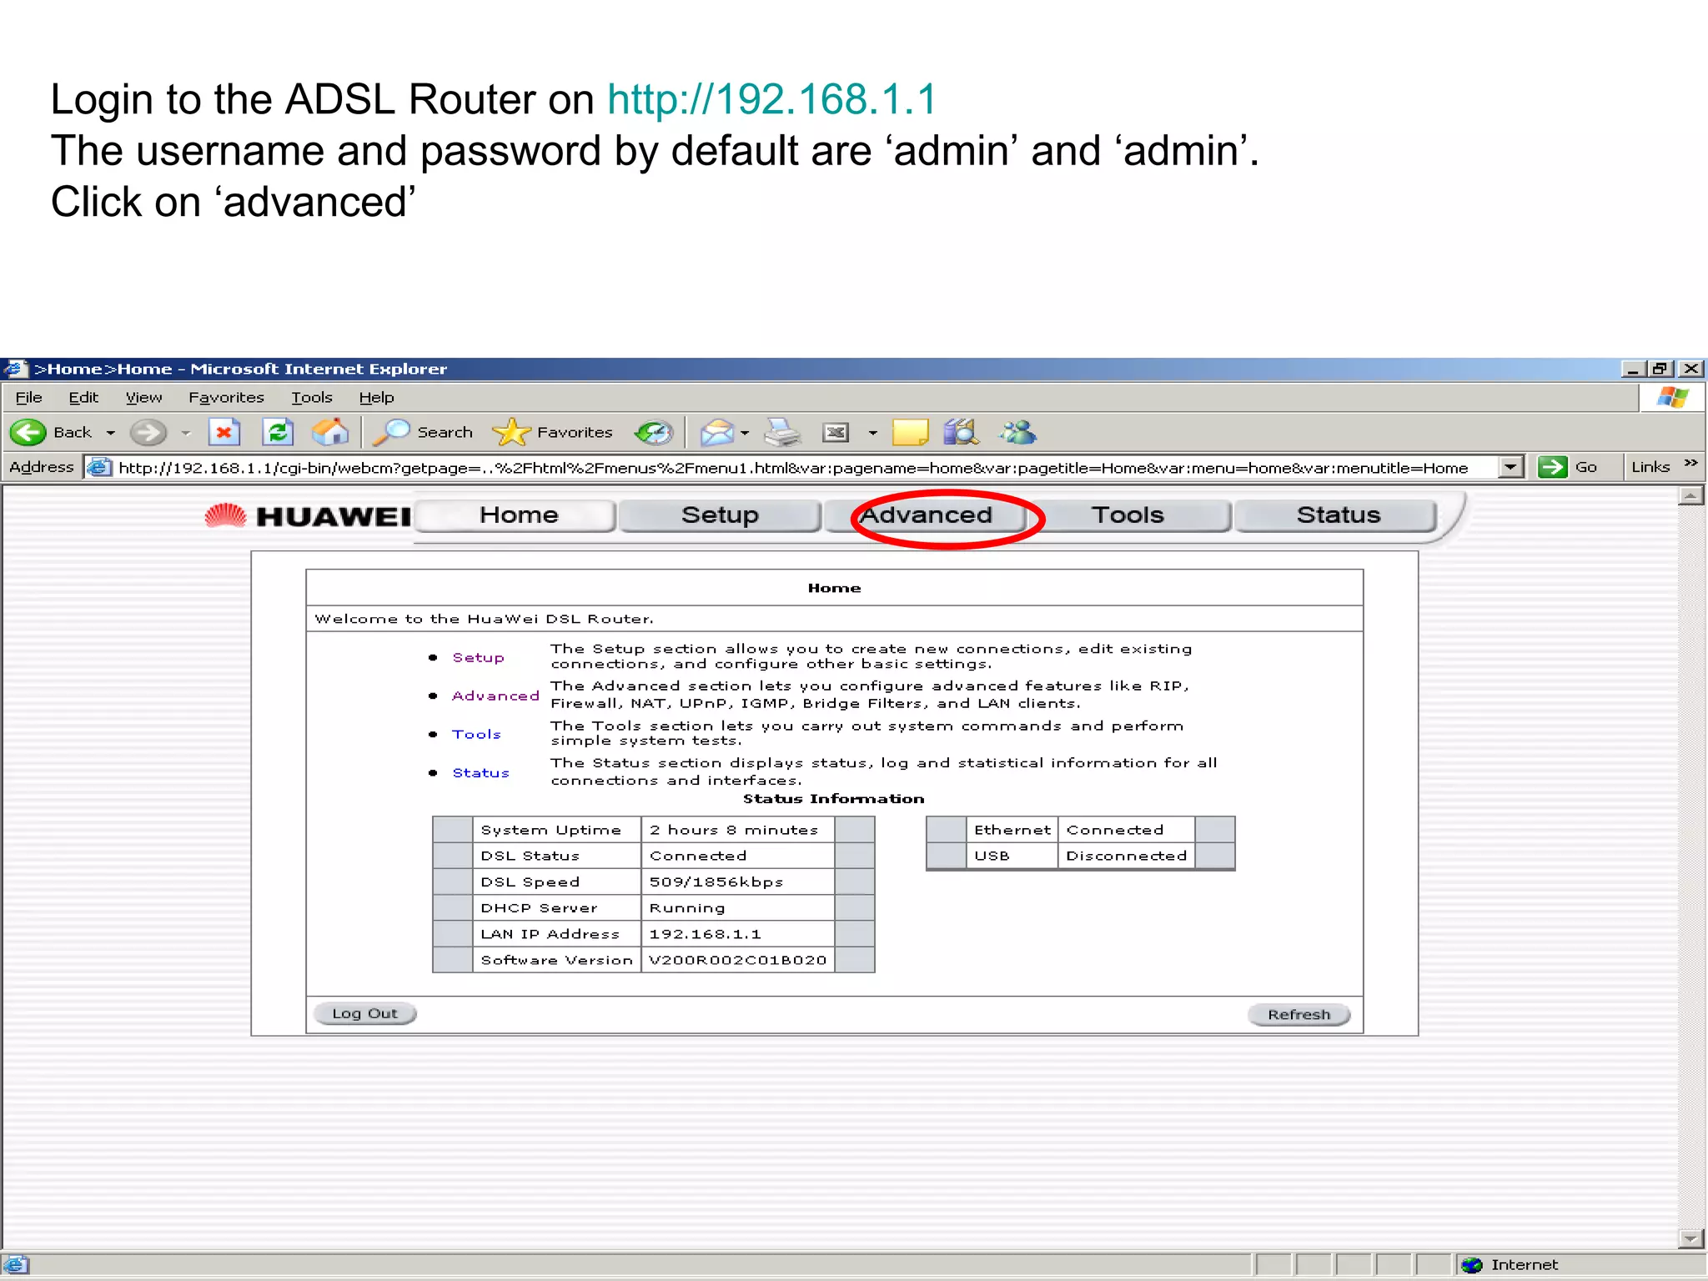Click the address bar URL field
This screenshot has width=1708, height=1281.
(x=792, y=468)
